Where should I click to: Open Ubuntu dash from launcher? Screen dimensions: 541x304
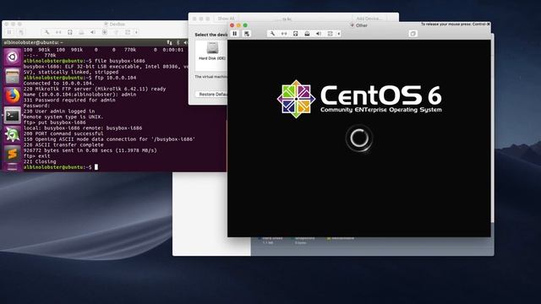pyautogui.click(x=12, y=57)
